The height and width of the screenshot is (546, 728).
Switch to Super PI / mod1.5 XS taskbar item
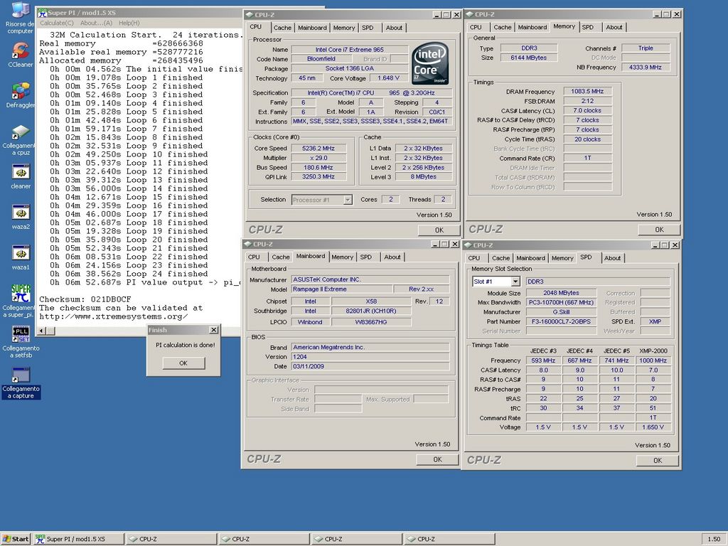(x=78, y=539)
